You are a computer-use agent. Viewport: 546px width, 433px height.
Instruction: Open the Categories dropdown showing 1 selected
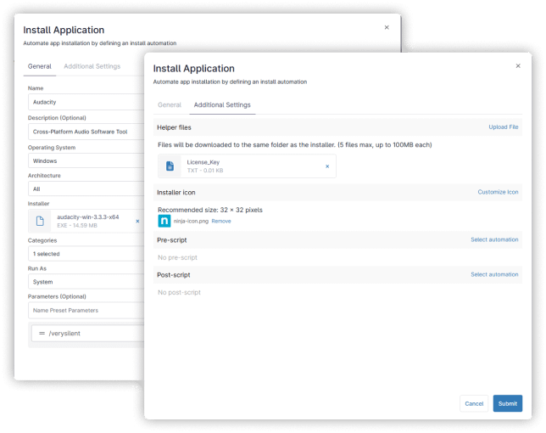click(86, 254)
